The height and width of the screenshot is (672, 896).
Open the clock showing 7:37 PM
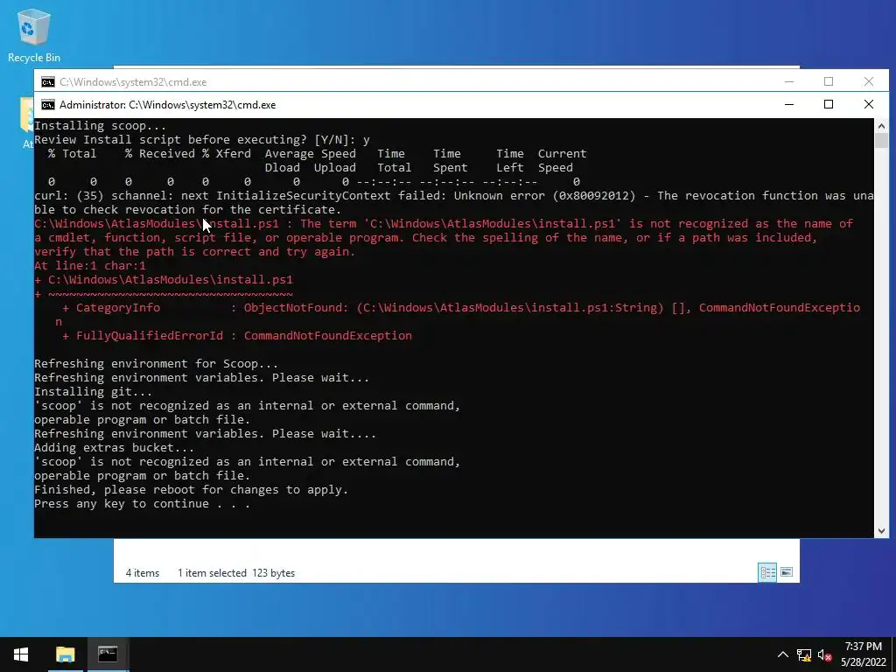(x=863, y=654)
